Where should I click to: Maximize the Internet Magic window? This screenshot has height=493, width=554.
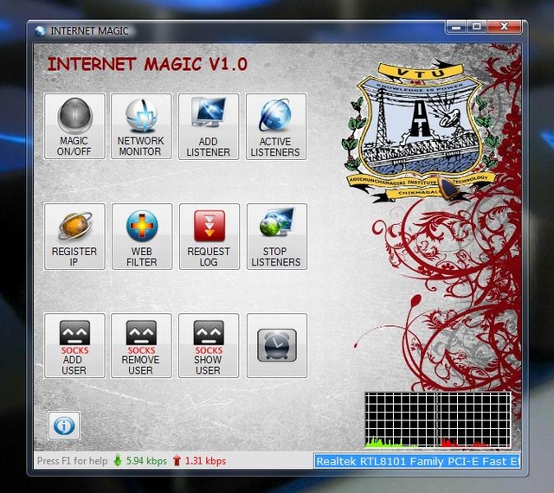tap(477, 27)
